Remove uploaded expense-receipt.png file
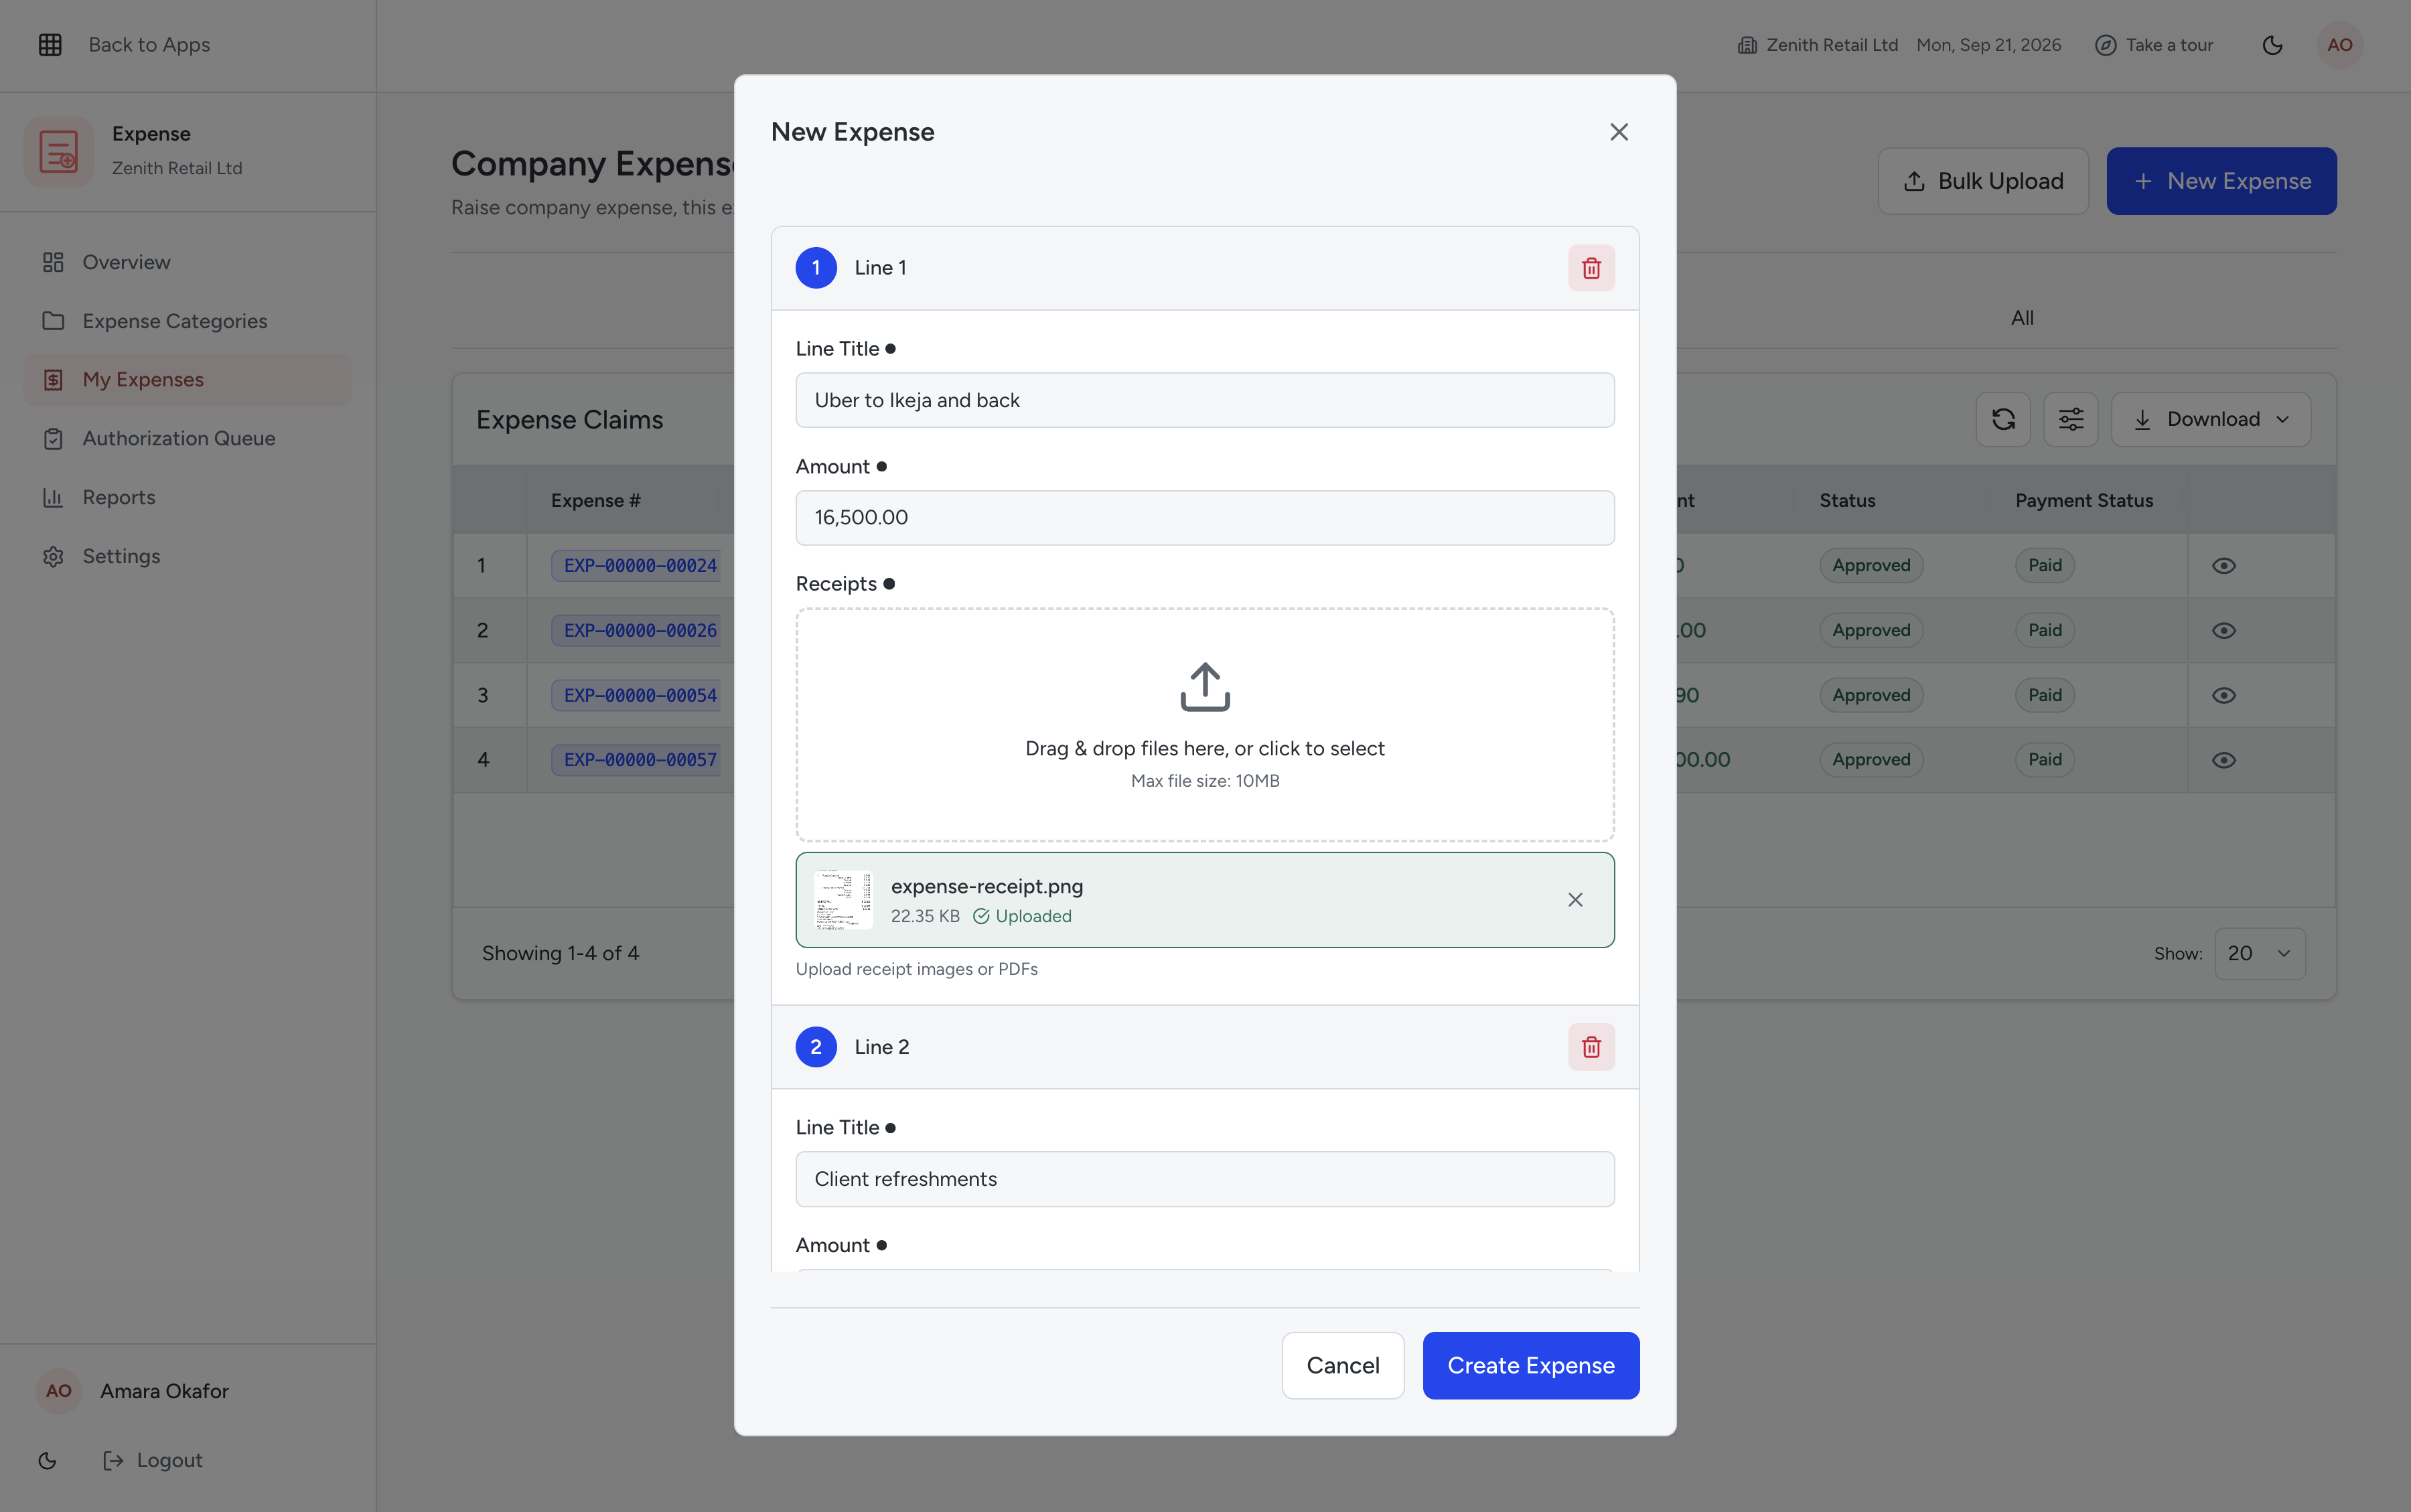The height and width of the screenshot is (1512, 2411). click(1575, 900)
